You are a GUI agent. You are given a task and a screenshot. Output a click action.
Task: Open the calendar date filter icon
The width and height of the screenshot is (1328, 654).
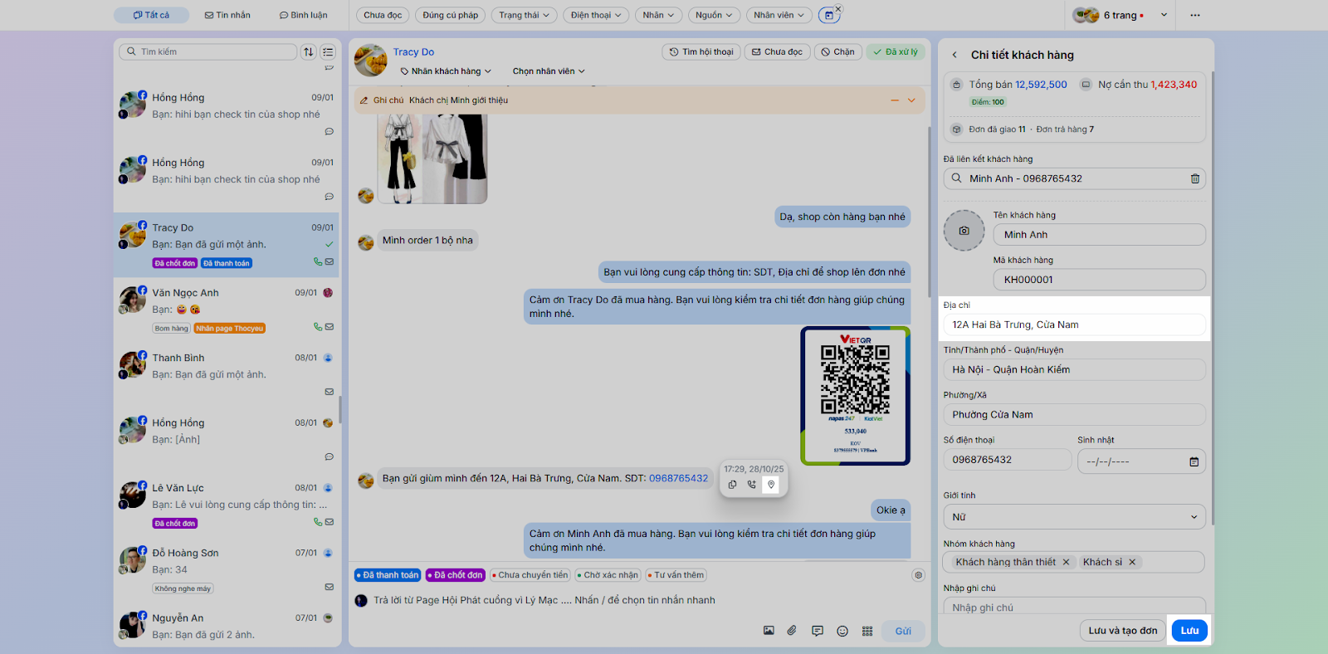(x=828, y=15)
